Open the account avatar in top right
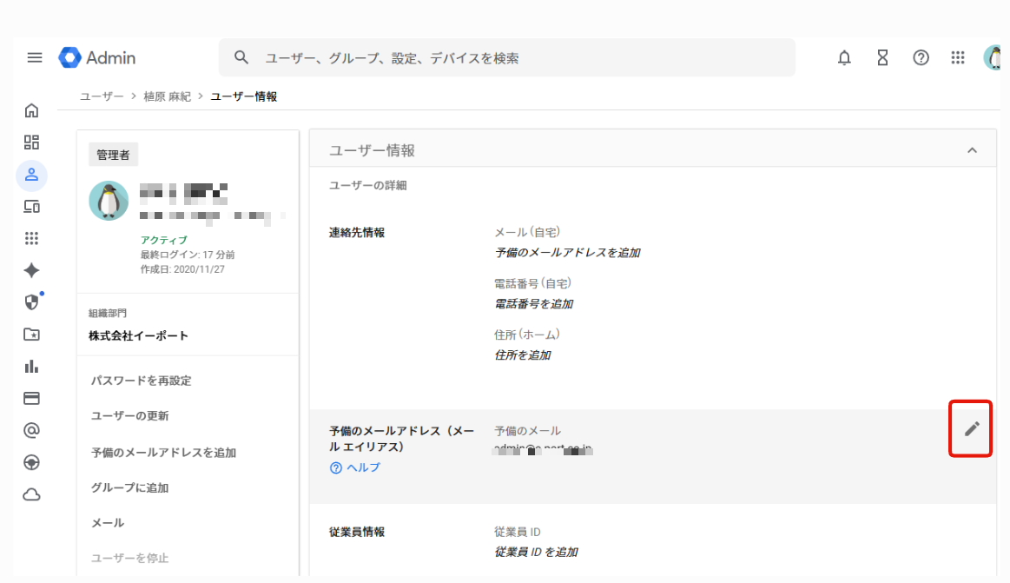 (x=995, y=58)
